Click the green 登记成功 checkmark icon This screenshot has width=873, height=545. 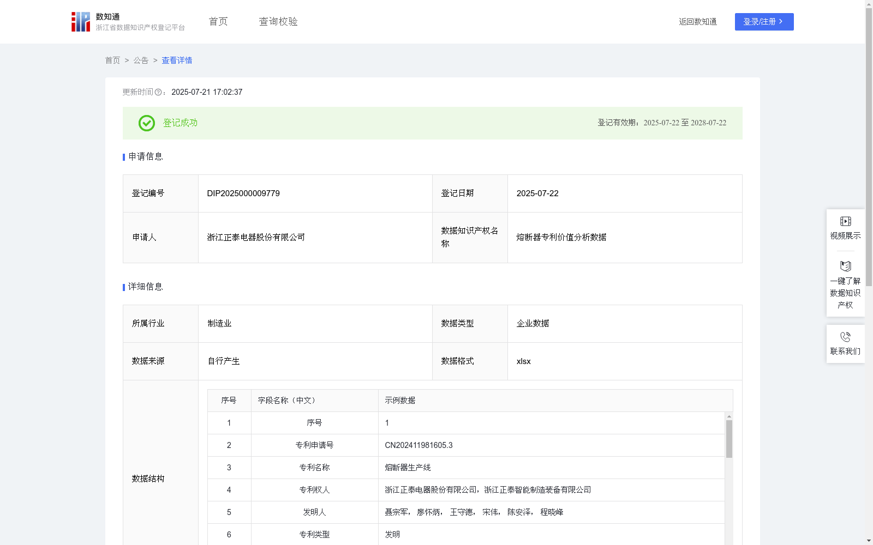[x=146, y=123]
